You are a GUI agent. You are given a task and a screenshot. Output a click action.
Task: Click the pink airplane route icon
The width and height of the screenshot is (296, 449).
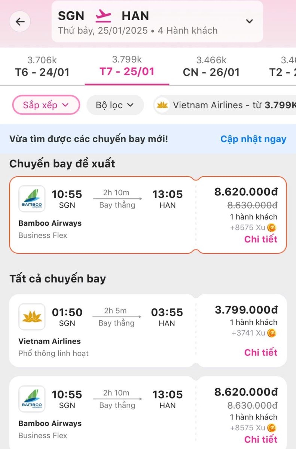(103, 16)
